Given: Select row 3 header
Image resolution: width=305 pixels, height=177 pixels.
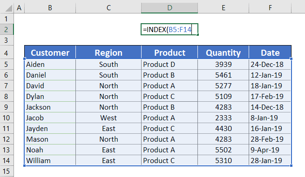Looking at the screenshot, I should [x=7, y=40].
